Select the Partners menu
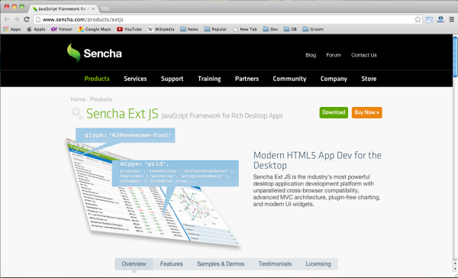The height and width of the screenshot is (278, 458). [x=247, y=79]
